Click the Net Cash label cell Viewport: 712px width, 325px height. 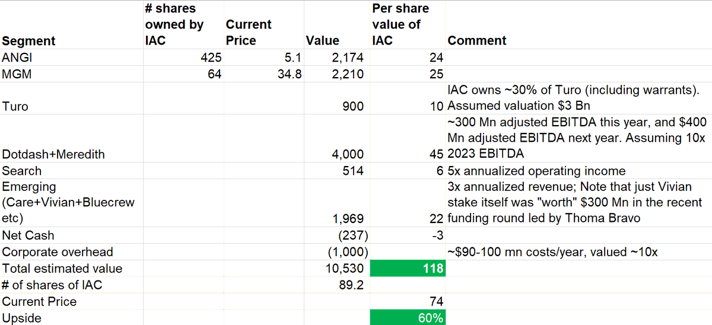point(71,235)
